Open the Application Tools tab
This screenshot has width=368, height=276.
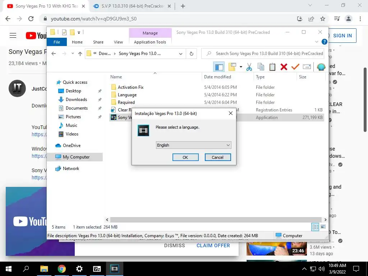pos(150,42)
